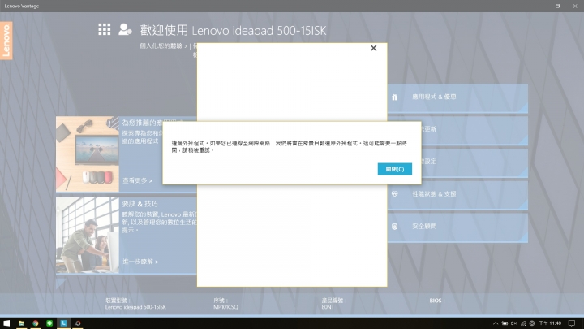The height and width of the screenshot is (329, 584).
Task: Click the heart health icon on the 性能狀態 tile
Action: [x=394, y=194]
